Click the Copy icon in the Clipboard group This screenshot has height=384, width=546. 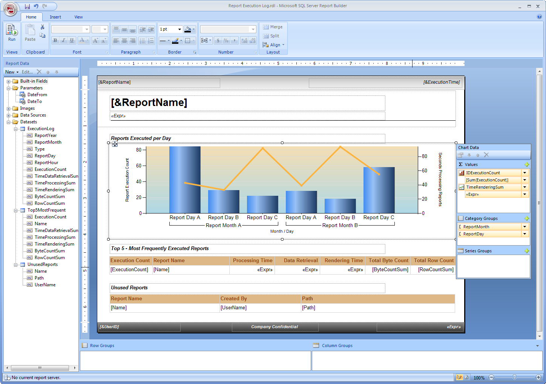[43, 35]
